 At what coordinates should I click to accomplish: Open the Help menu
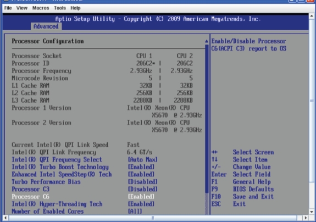click(75, 8)
